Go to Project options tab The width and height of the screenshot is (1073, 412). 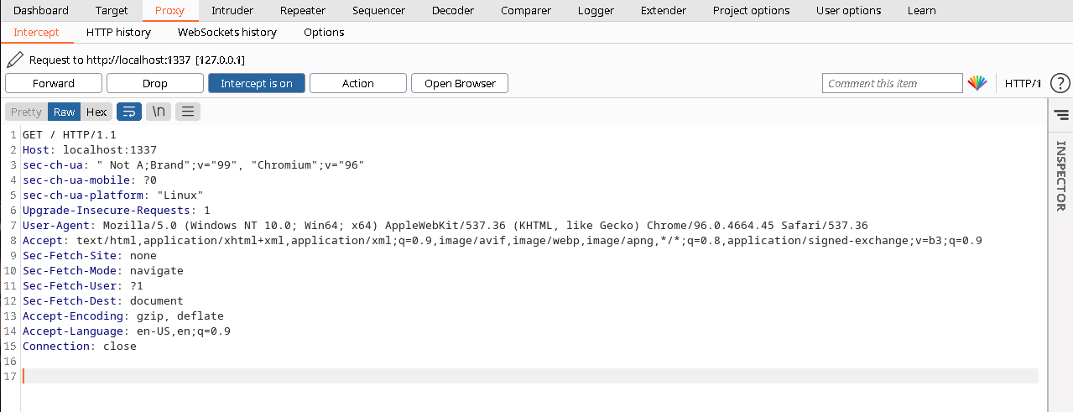pos(751,10)
